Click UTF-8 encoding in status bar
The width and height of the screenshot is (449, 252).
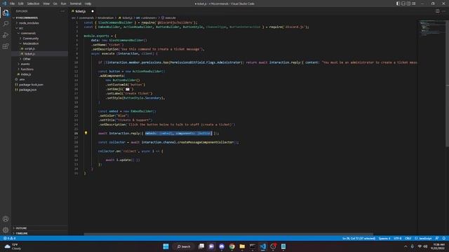(398, 238)
